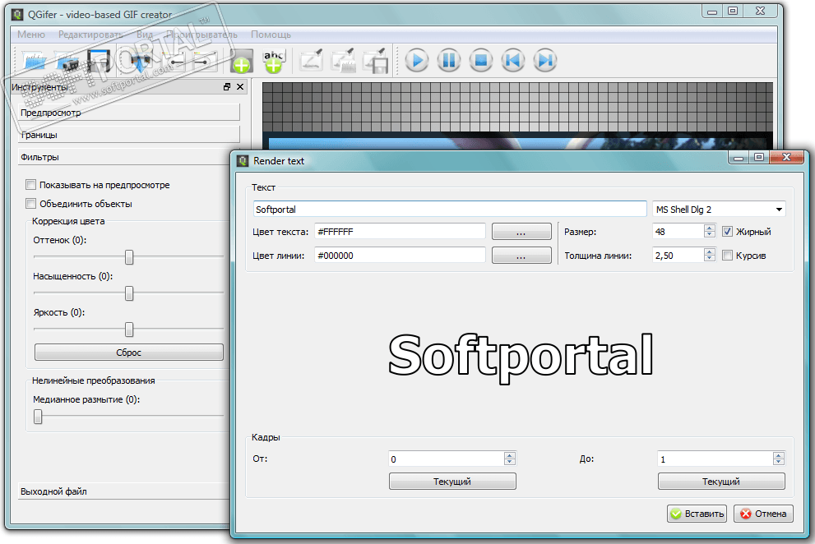Image resolution: width=815 pixels, height=544 pixels.
Task: Open text color picker button
Action: 521,232
